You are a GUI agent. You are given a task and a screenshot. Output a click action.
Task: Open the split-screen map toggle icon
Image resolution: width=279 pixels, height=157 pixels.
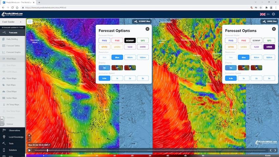[x=30, y=22]
